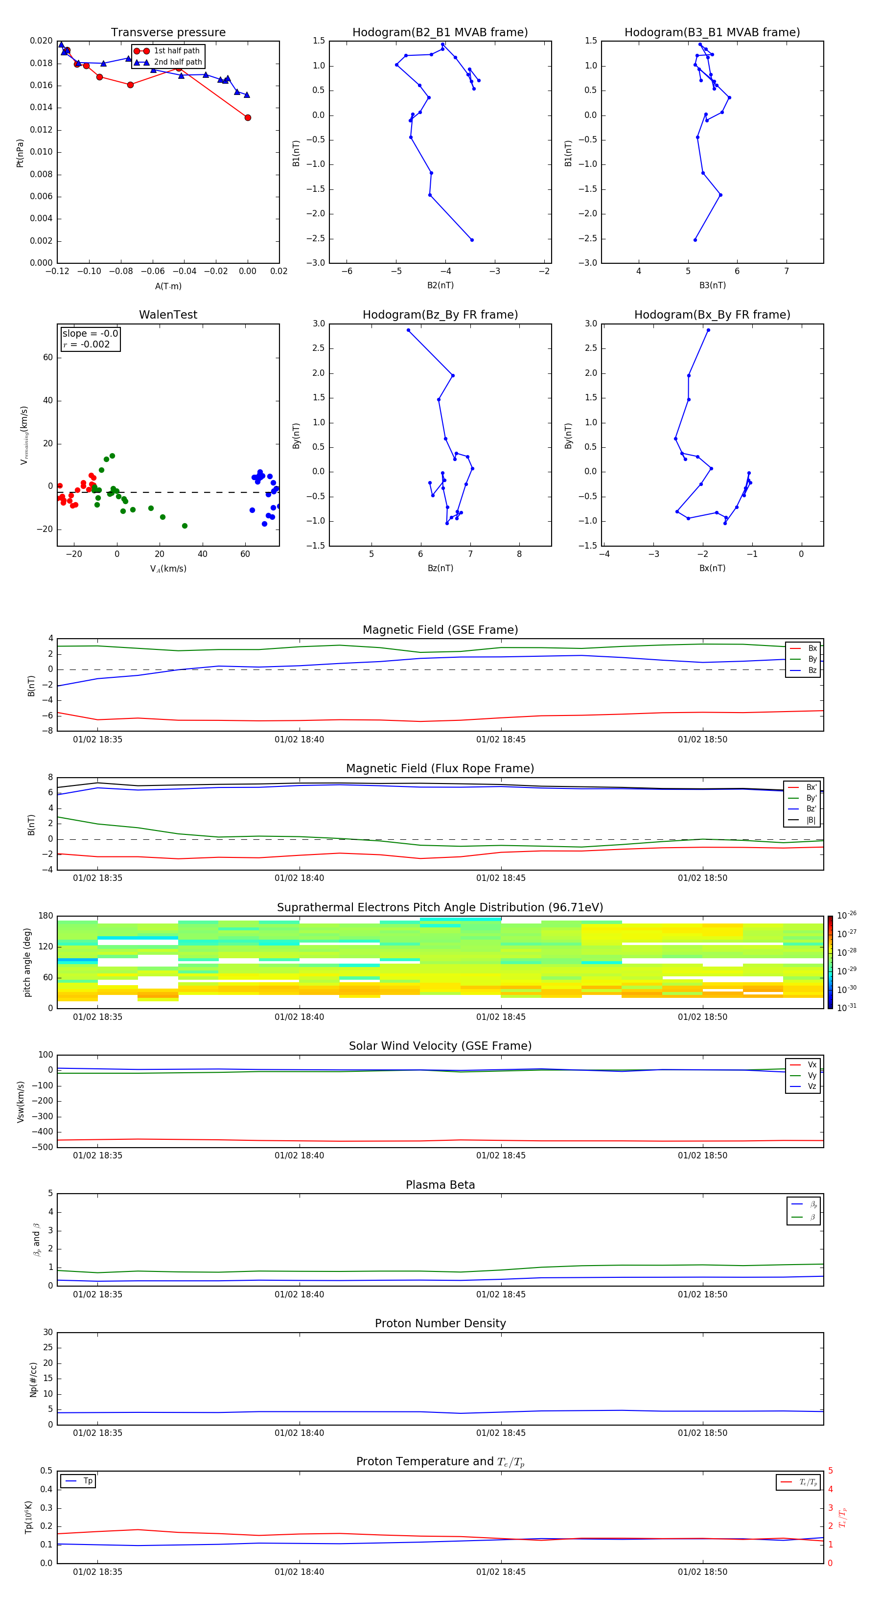The width and height of the screenshot is (881, 1615).
Task: Click the "Bx'" entry in Flux Rope legend
Action: point(803,787)
